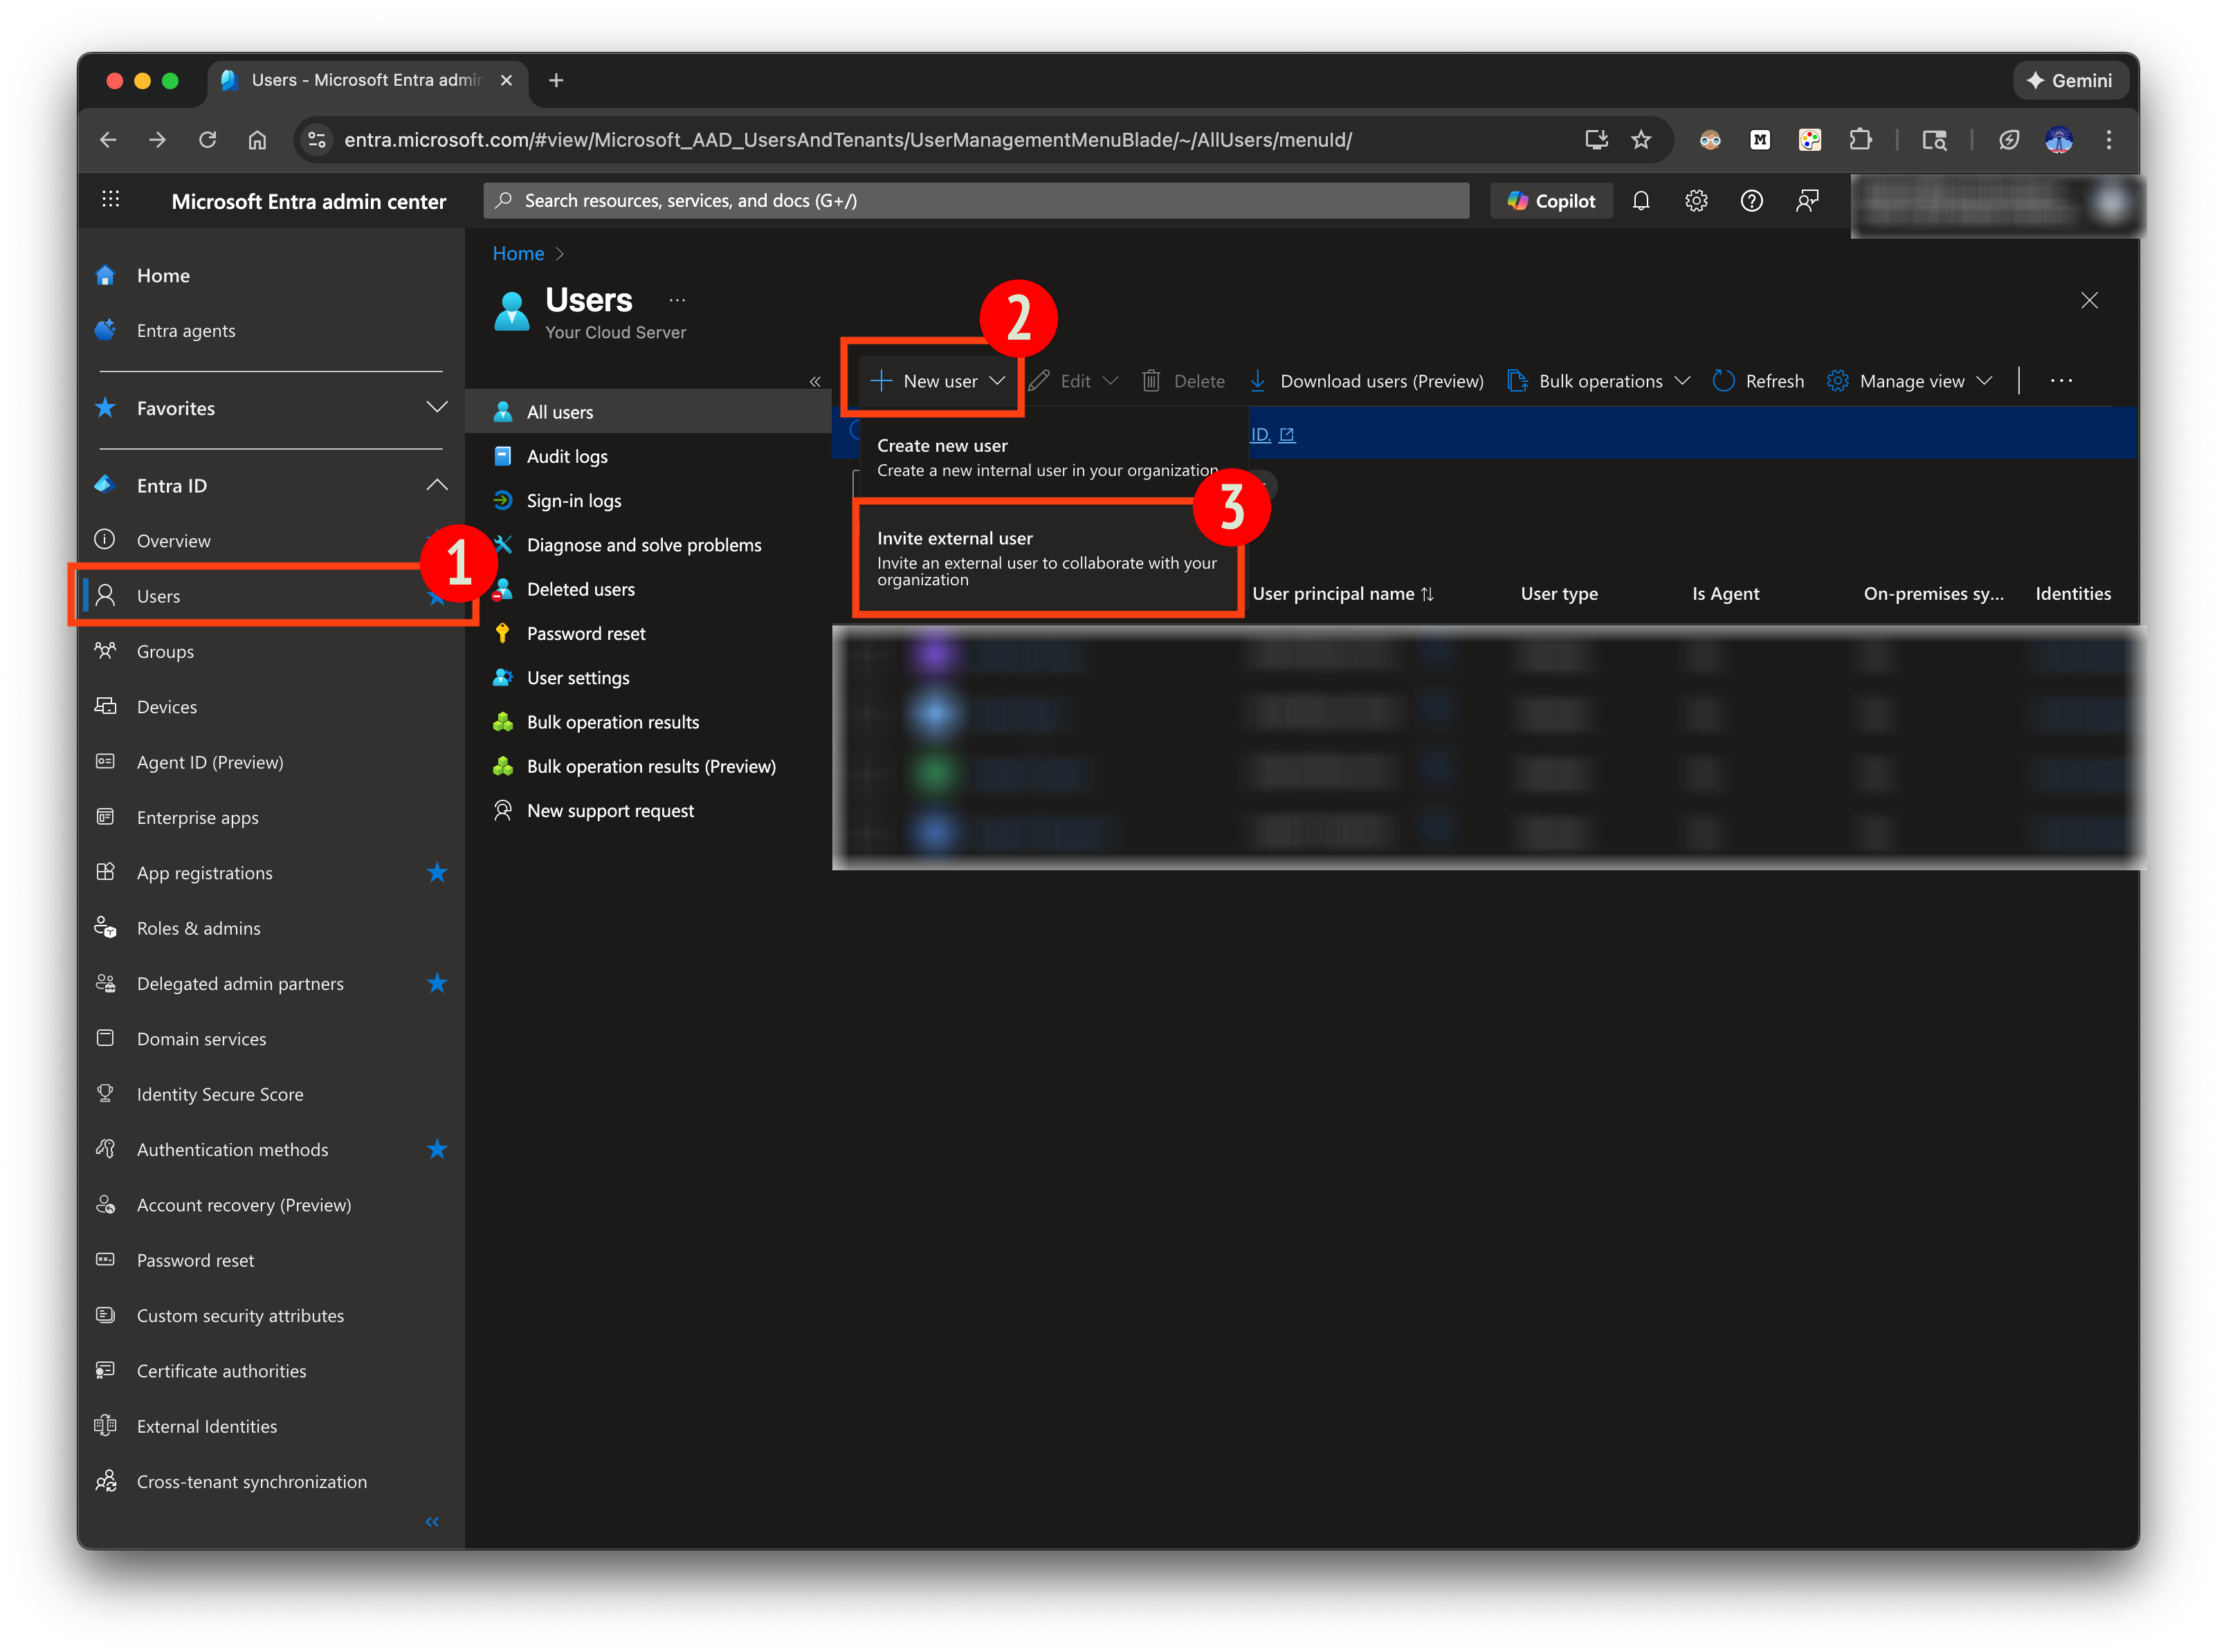Screen dimensions: 2217x1652
Task: Open portal settings gear icon
Action: tap(1696, 201)
